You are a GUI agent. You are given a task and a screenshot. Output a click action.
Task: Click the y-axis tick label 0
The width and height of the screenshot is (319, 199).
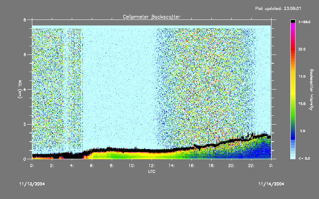25,159
